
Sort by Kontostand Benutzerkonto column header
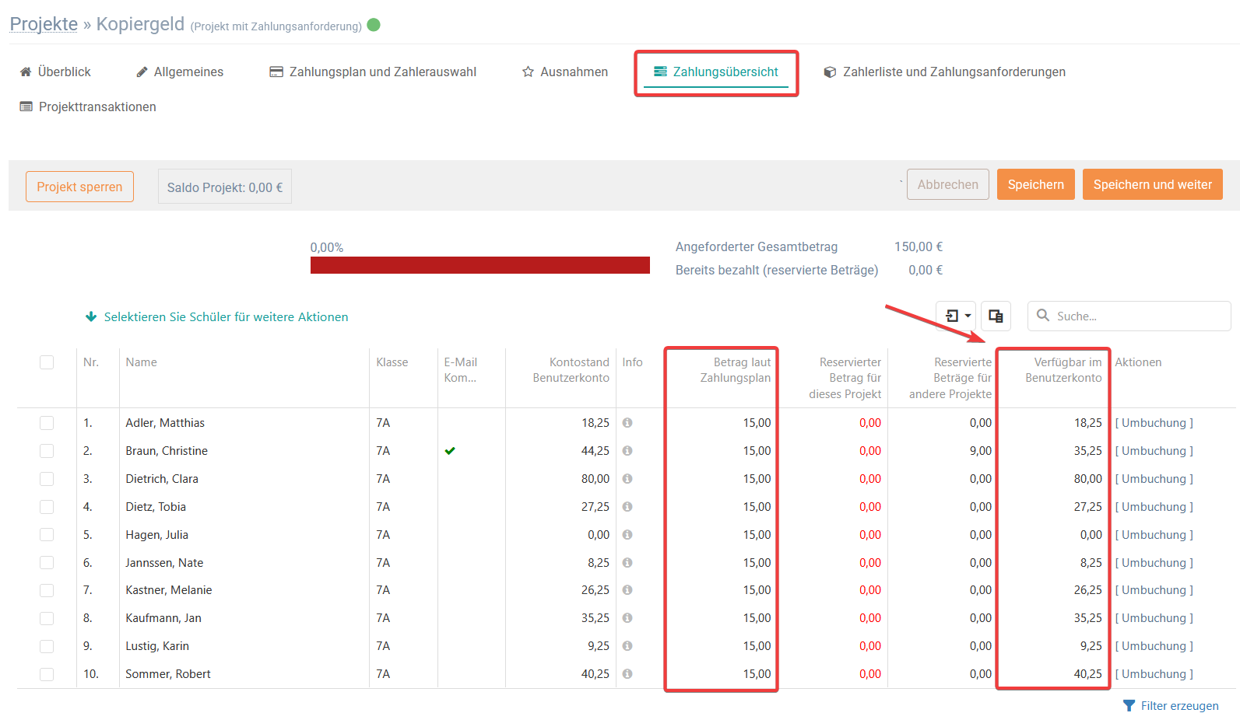(x=571, y=370)
